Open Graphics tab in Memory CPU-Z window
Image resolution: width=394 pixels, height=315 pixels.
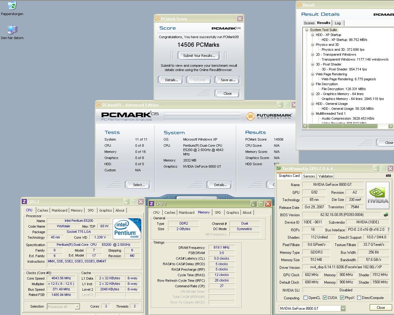tap(232, 213)
